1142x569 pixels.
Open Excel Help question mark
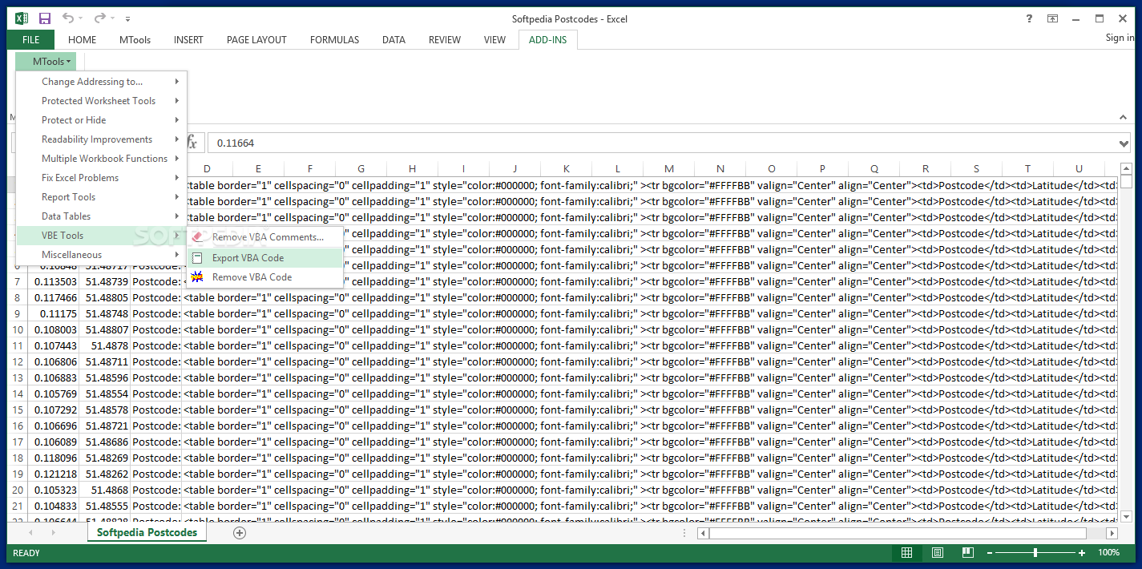point(1030,18)
